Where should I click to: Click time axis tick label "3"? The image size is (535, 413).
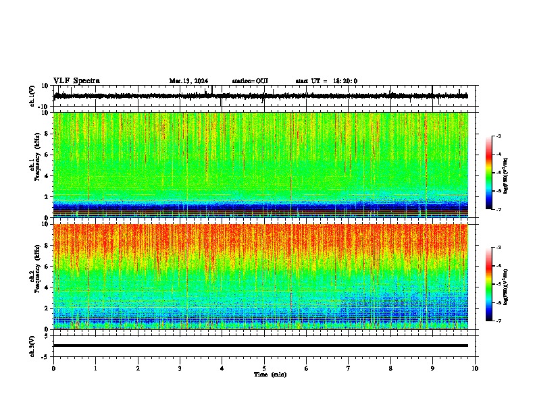click(x=180, y=368)
